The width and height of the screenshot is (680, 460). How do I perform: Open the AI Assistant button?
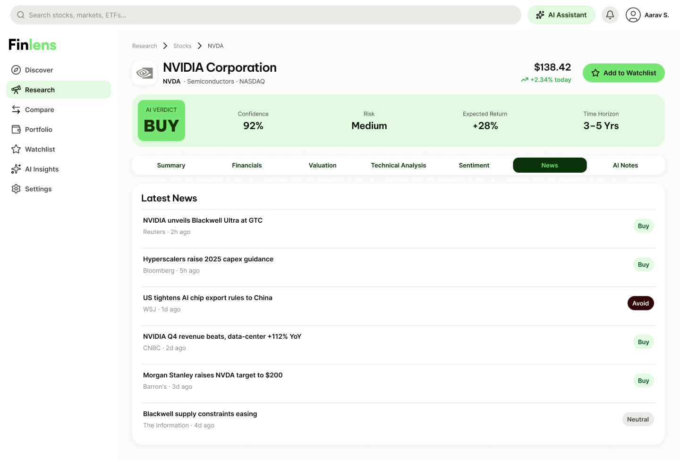561,15
